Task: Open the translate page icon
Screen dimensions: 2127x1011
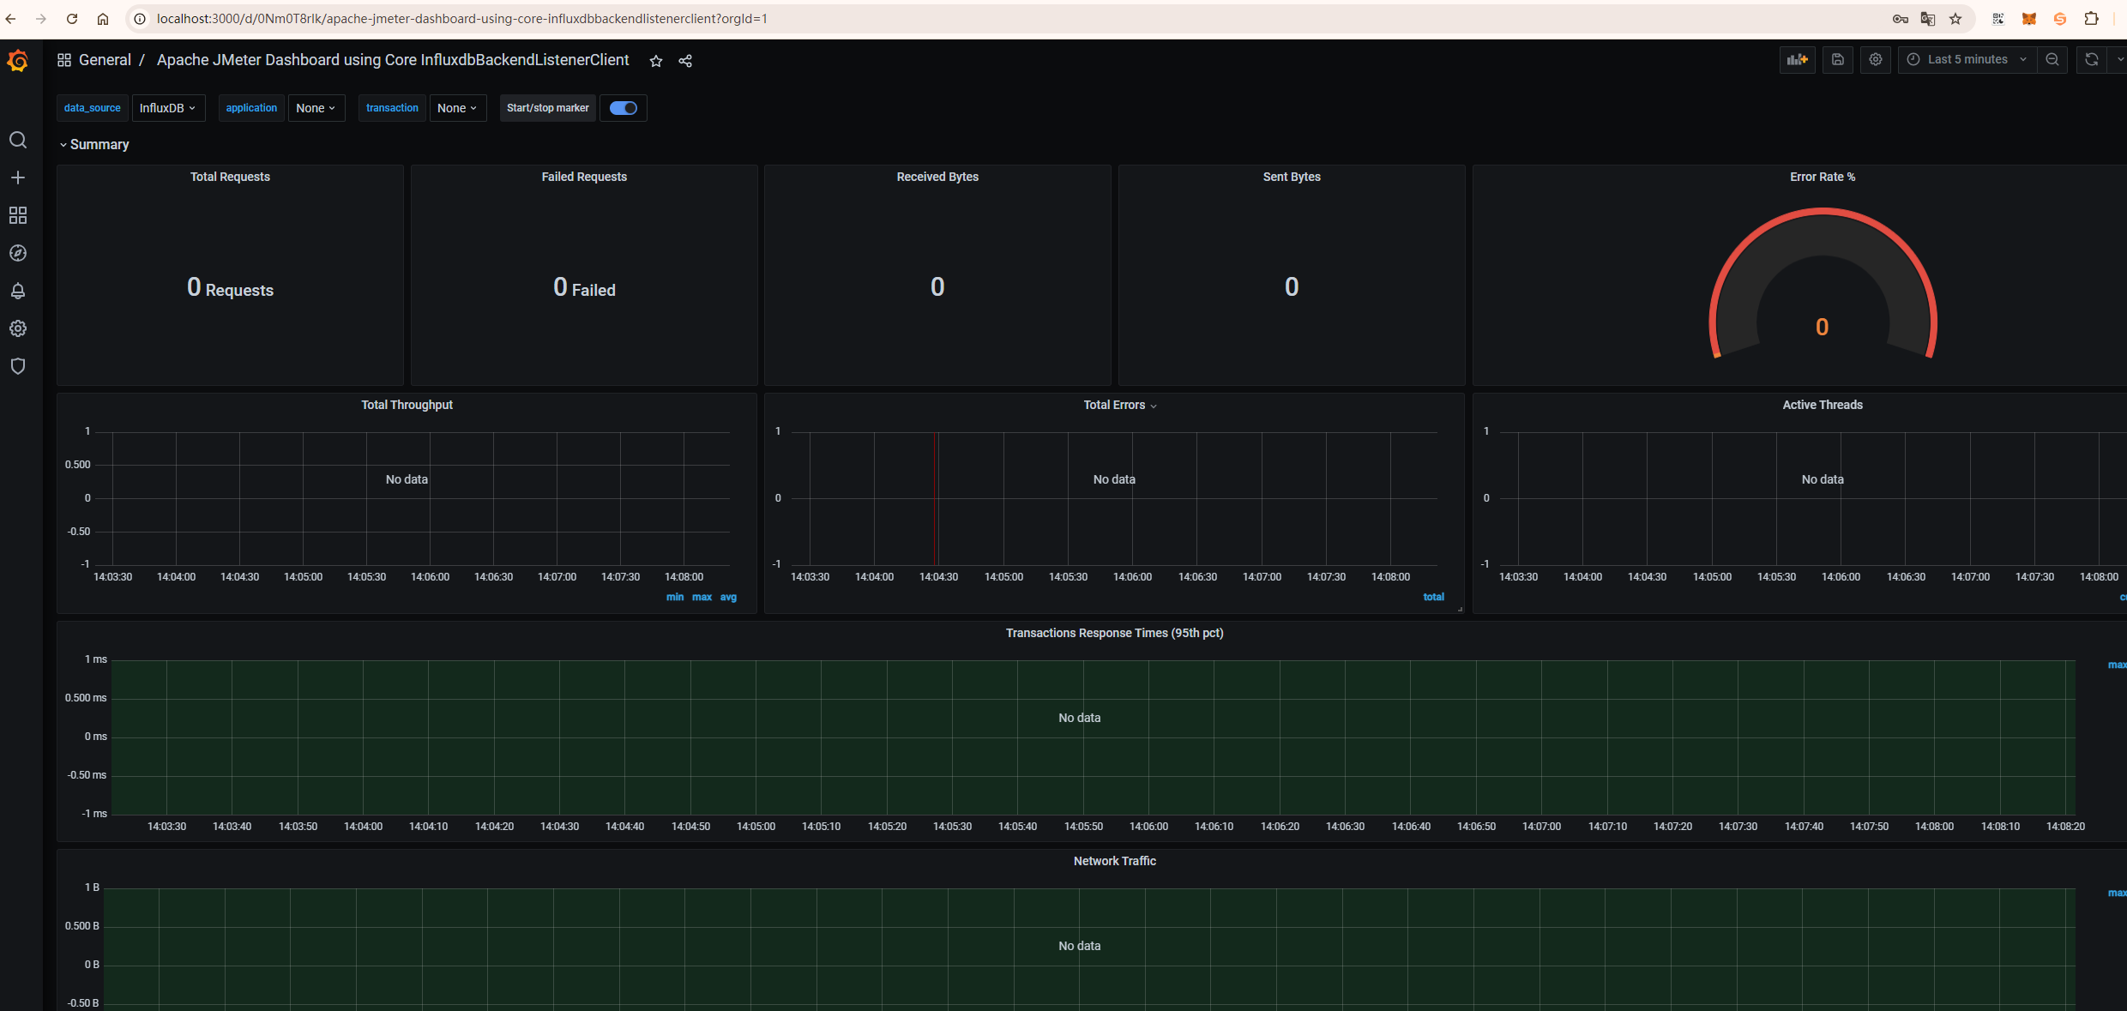Action: pyautogui.click(x=1928, y=19)
